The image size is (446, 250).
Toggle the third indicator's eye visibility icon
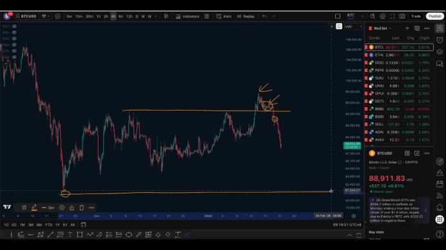coord(14,39)
